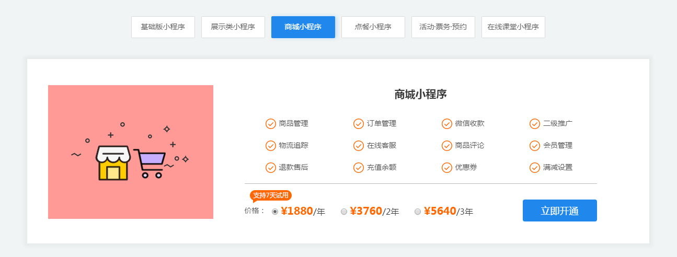677x257 pixels.
Task: Click the 支持7天试用 badge
Action: tap(271, 195)
